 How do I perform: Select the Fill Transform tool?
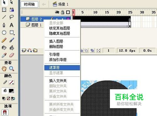point(12,10)
